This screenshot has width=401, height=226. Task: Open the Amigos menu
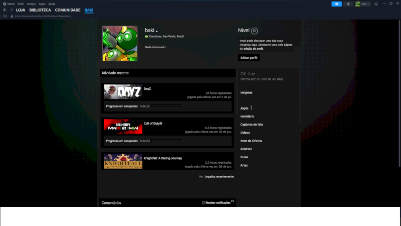tap(31, 4)
